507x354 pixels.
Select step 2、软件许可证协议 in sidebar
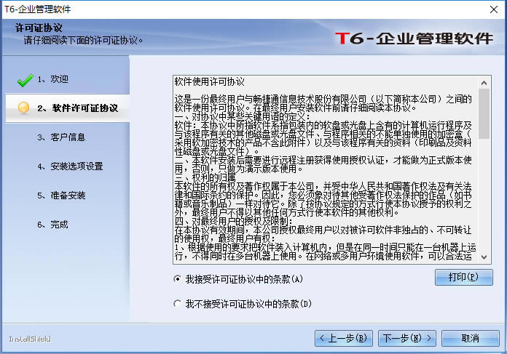click(x=77, y=108)
